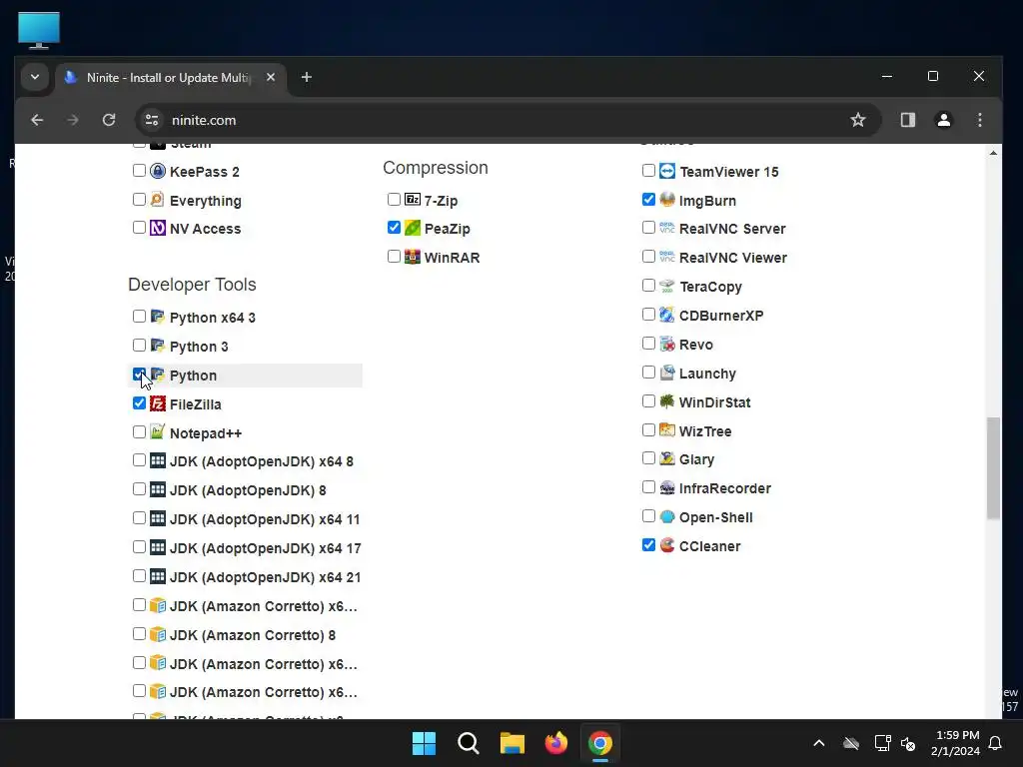Uncheck the CCleaner checkbox
The height and width of the screenshot is (767, 1023).
pos(648,545)
